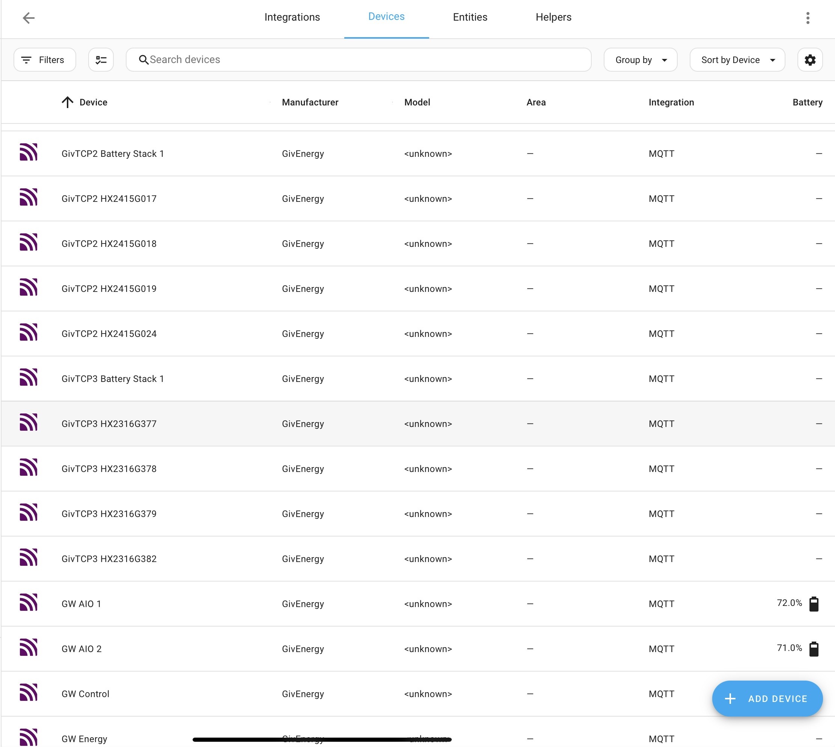Expand the Group by dropdown
Viewport: 835px width, 747px height.
tap(640, 60)
